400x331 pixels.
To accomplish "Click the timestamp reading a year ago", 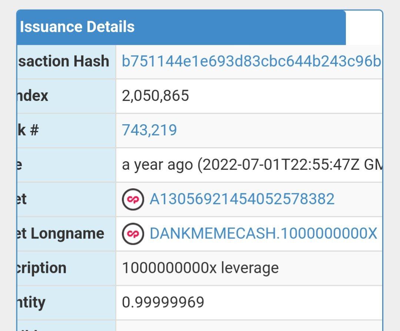I will pos(252,165).
